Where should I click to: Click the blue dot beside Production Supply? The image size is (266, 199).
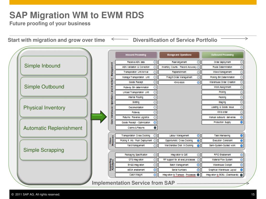tap(242, 122)
